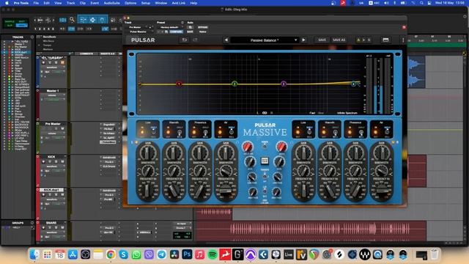The width and height of the screenshot is (469, 264).
Task: Open Pre Master track volume view selector
Action: (53, 133)
